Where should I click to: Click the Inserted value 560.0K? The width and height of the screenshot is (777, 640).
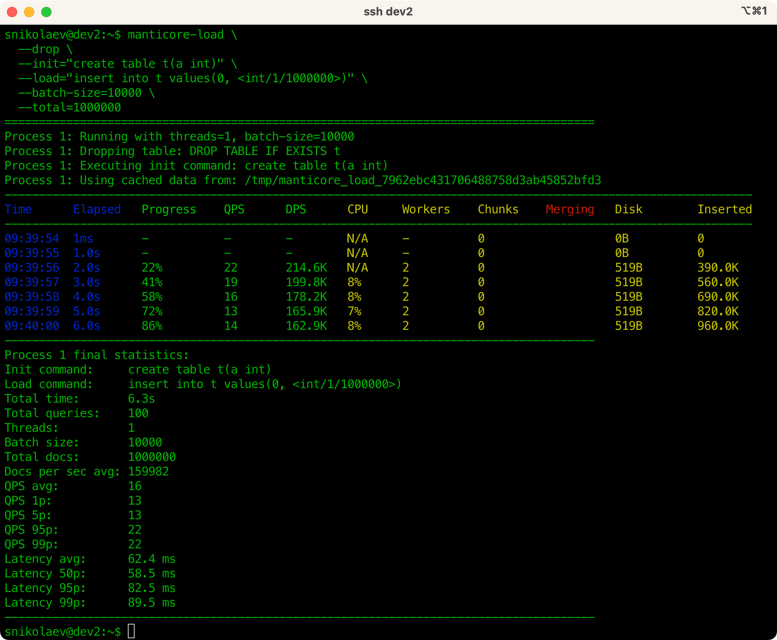tap(718, 282)
